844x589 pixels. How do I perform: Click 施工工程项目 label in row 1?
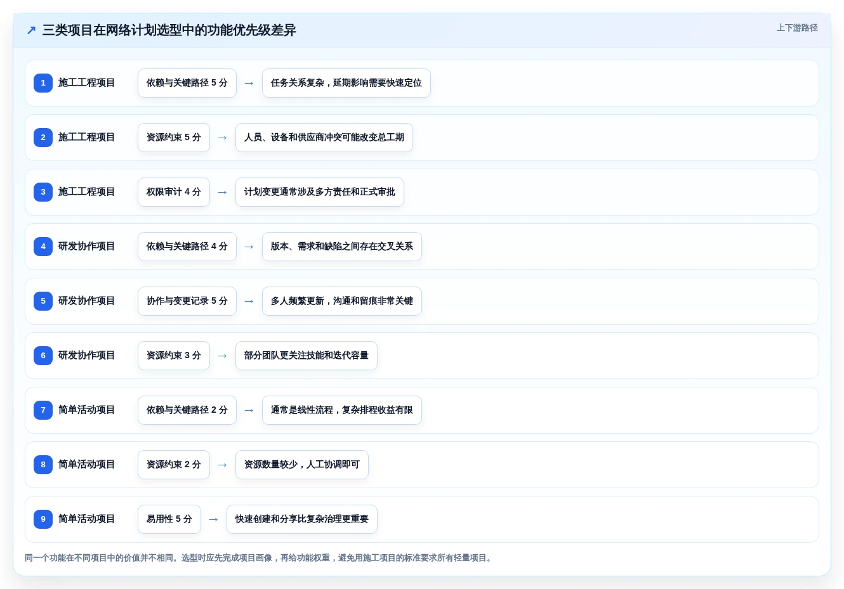tap(87, 83)
